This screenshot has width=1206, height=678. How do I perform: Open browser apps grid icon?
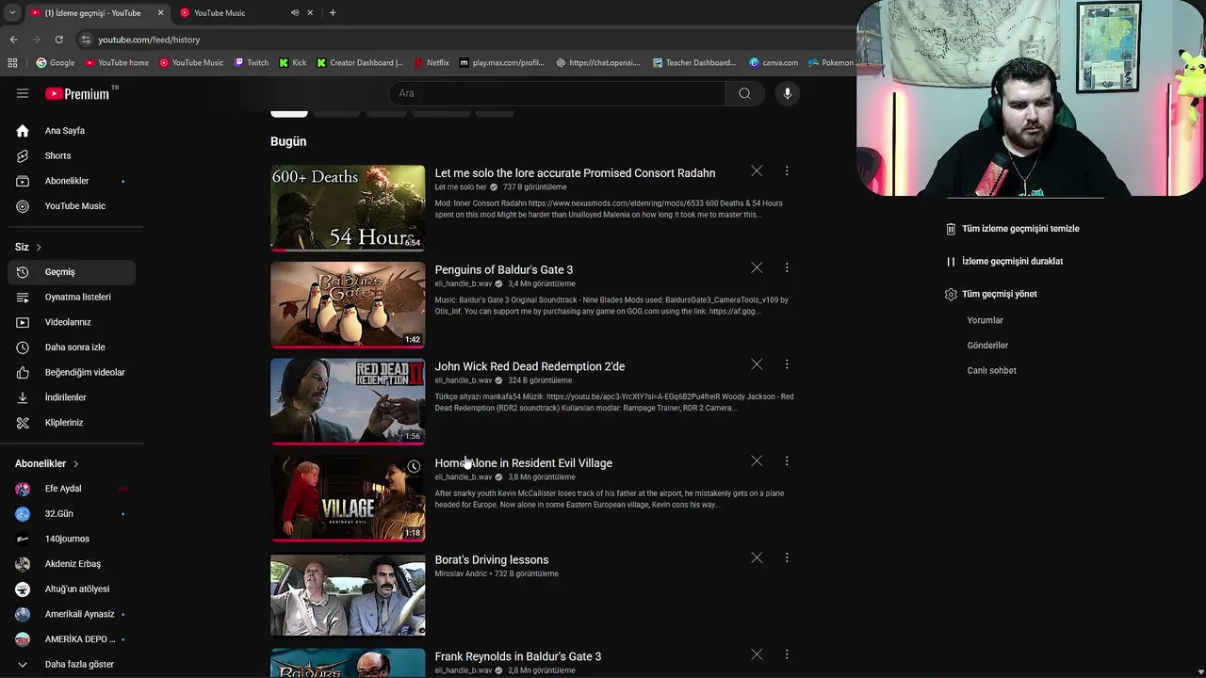[12, 63]
